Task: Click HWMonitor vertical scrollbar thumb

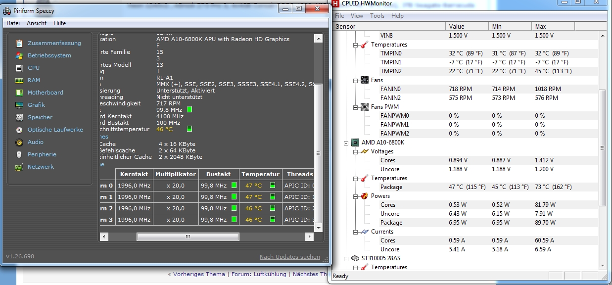Action: (x=602, y=148)
